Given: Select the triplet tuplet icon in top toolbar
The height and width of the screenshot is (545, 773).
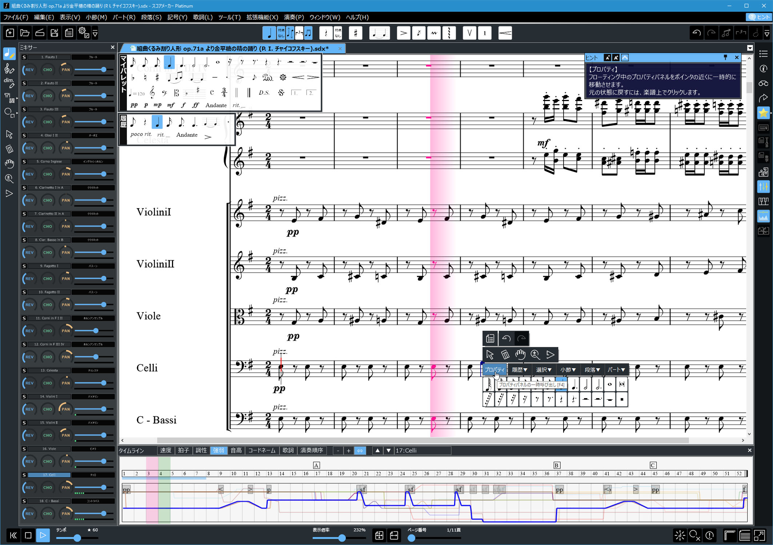Looking at the screenshot, I should [x=299, y=33].
